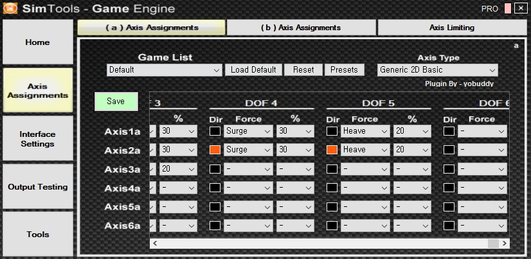Image resolution: width=531 pixels, height=259 pixels.
Task: Open DOF 3 percent dropdown for Axis1a
Action: pyautogui.click(x=178, y=131)
